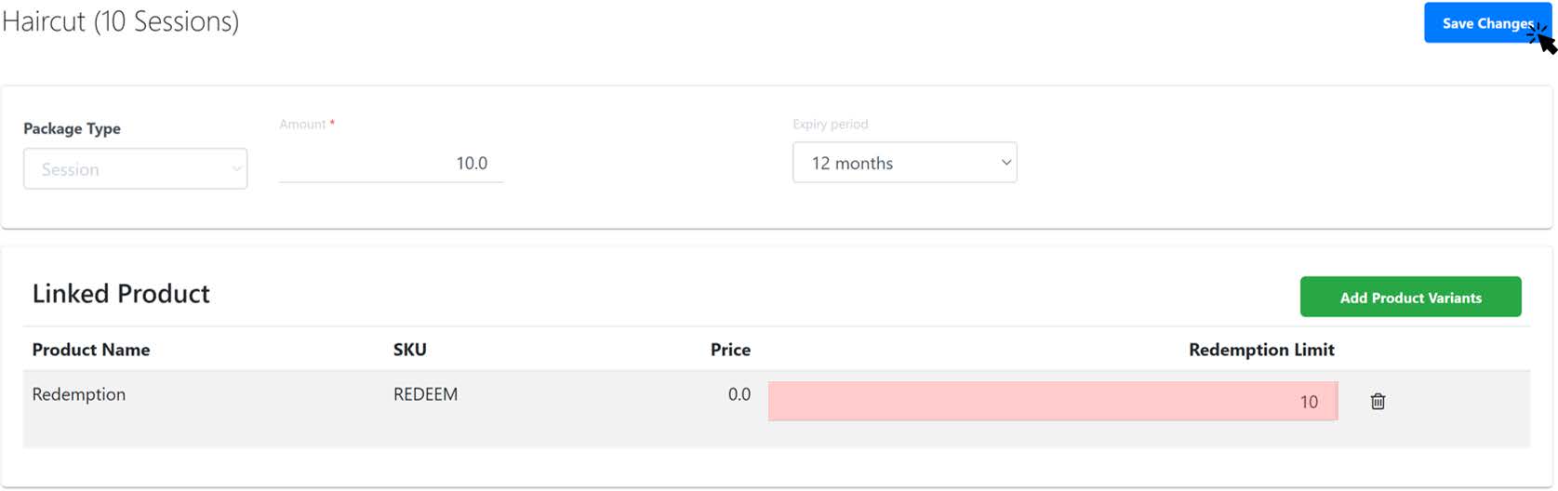The height and width of the screenshot is (491, 1558).
Task: Delete the Redemption linked product row
Action: [1378, 401]
